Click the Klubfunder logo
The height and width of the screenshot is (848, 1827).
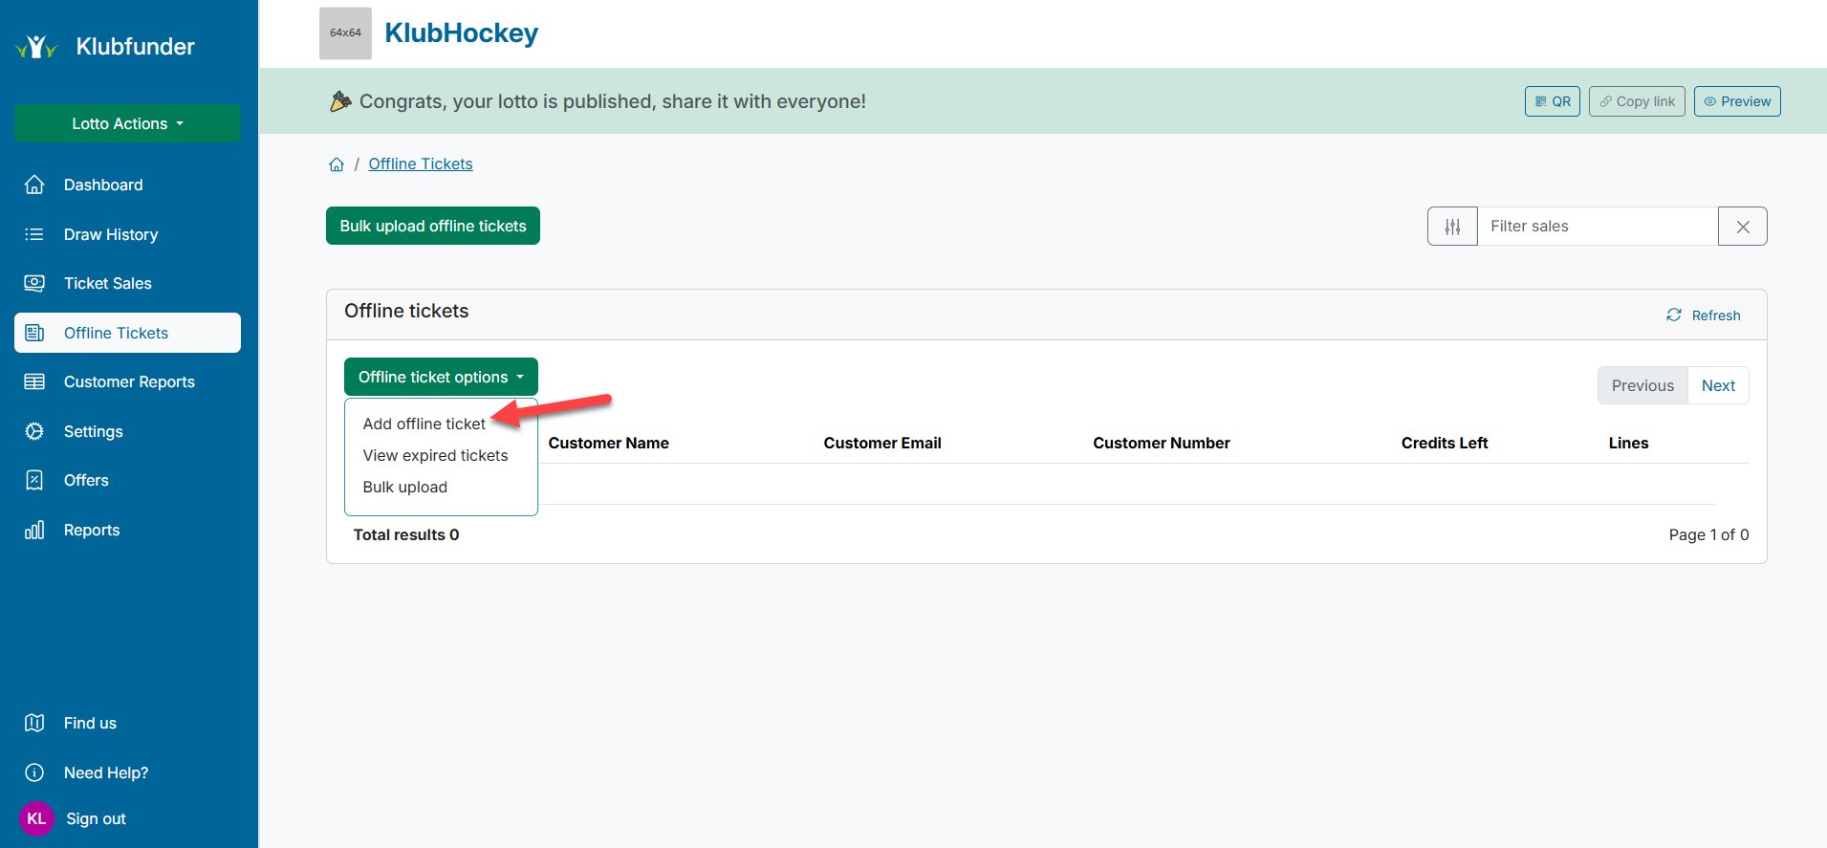(105, 46)
